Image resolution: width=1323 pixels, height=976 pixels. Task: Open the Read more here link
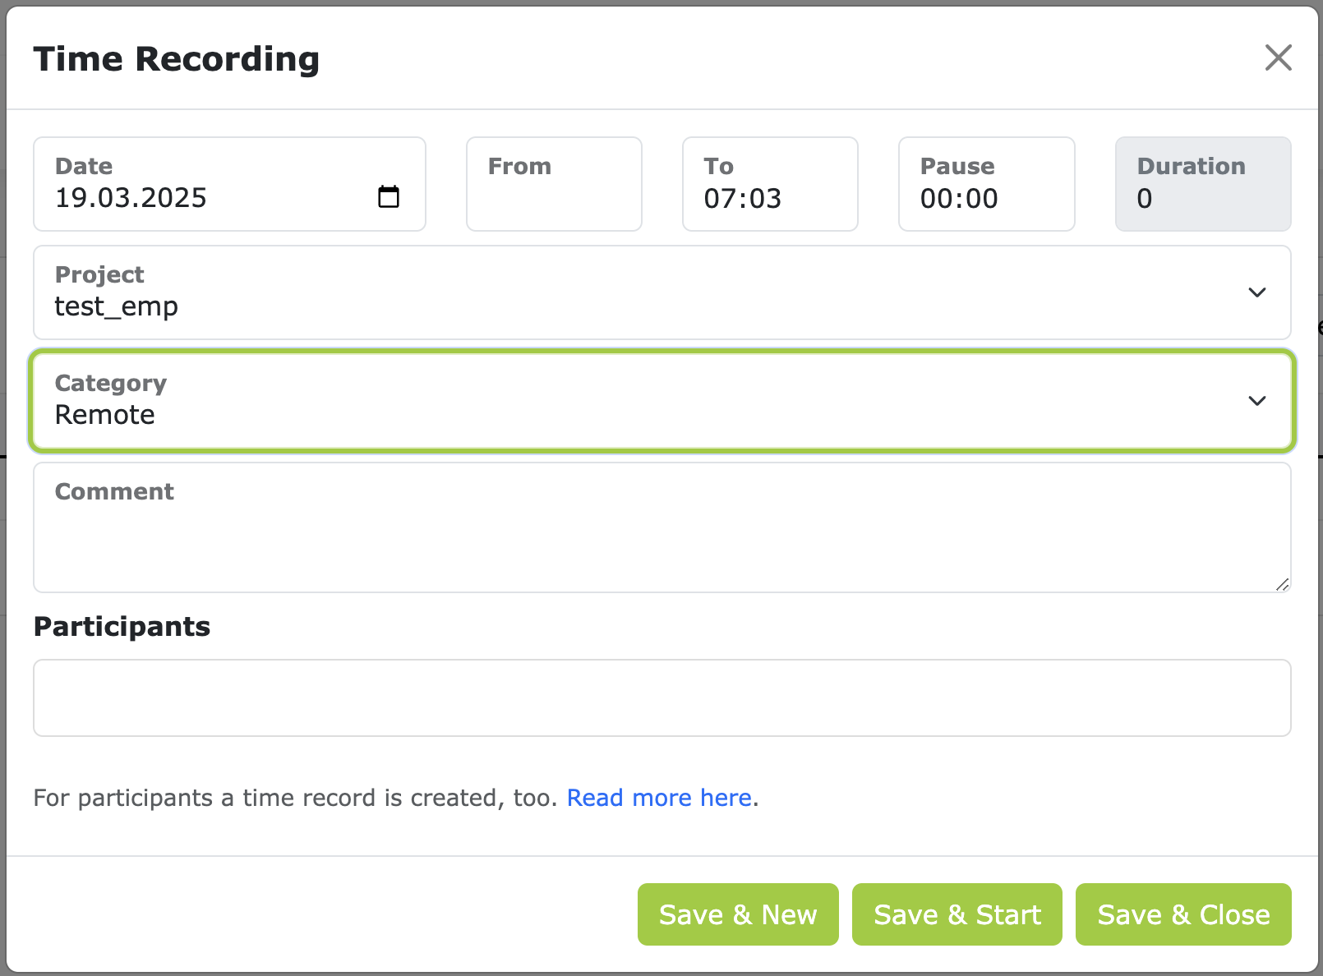click(659, 797)
